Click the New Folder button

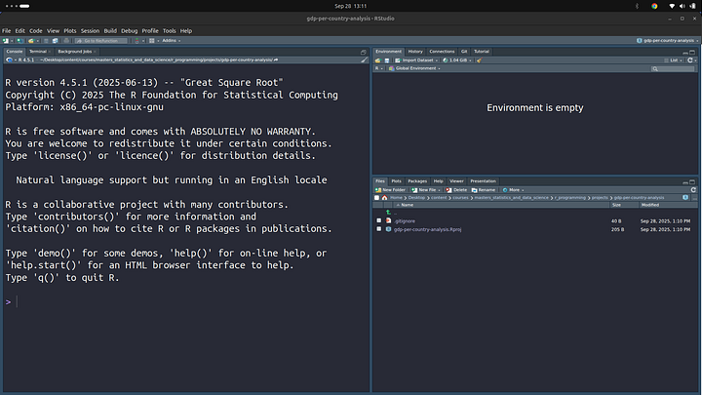tap(390, 190)
